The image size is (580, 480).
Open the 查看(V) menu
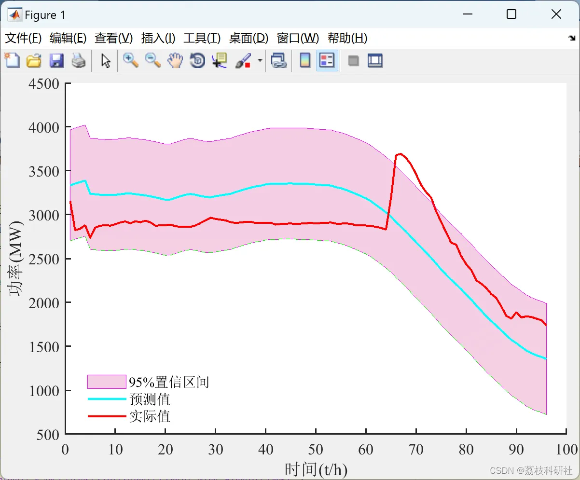113,38
